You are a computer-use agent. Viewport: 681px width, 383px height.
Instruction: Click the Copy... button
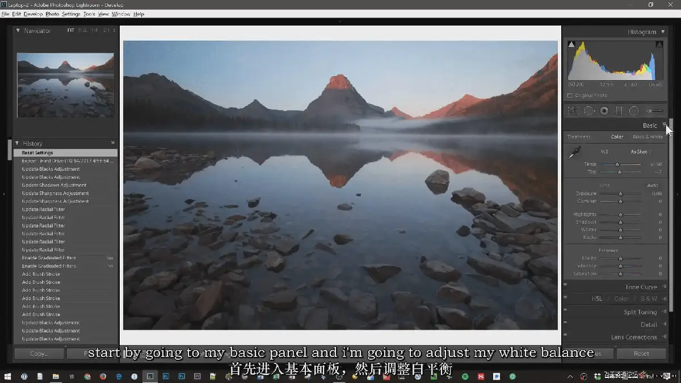click(x=39, y=353)
